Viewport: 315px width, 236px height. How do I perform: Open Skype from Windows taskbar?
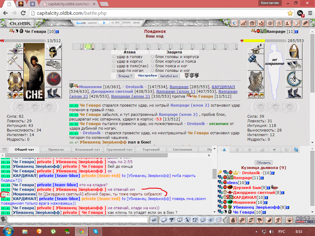pyautogui.click(x=96, y=231)
